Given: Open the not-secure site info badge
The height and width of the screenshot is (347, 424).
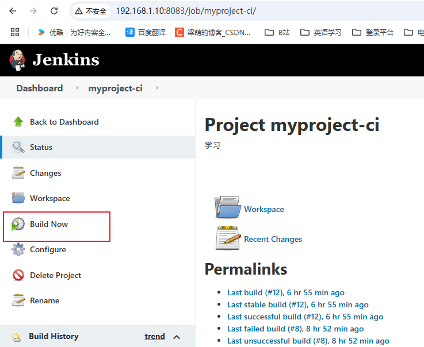Looking at the screenshot, I should [x=91, y=11].
